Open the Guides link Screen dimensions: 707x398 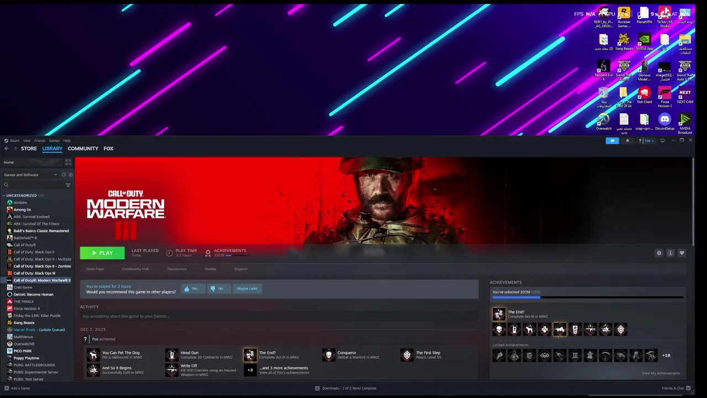[210, 269]
